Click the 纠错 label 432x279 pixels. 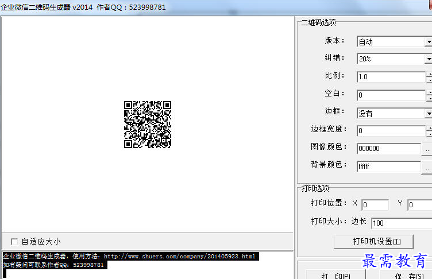point(334,57)
